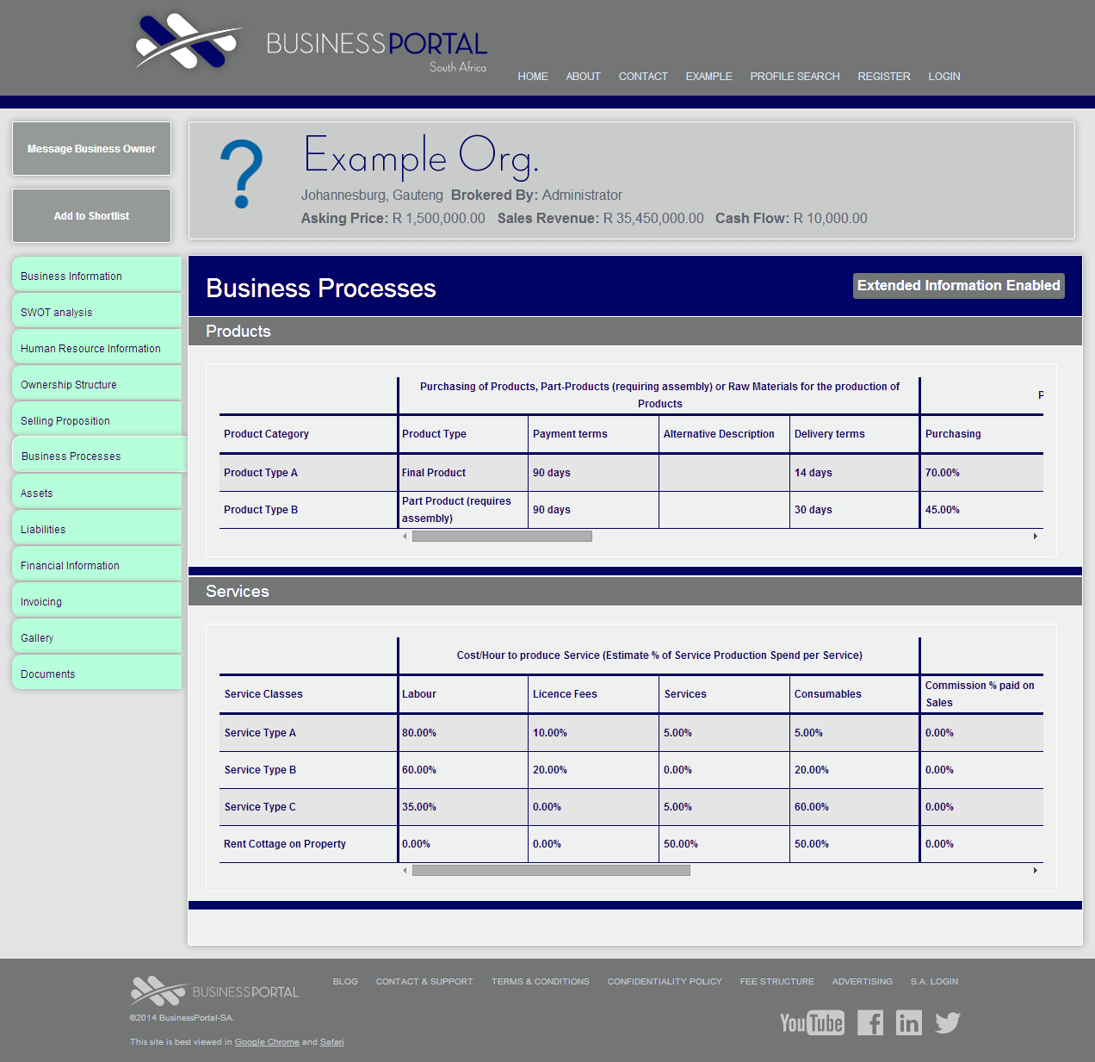Screen dimensions: 1095x1062
Task: Click the left arrow of Services table scrollbar
Action: click(x=405, y=870)
